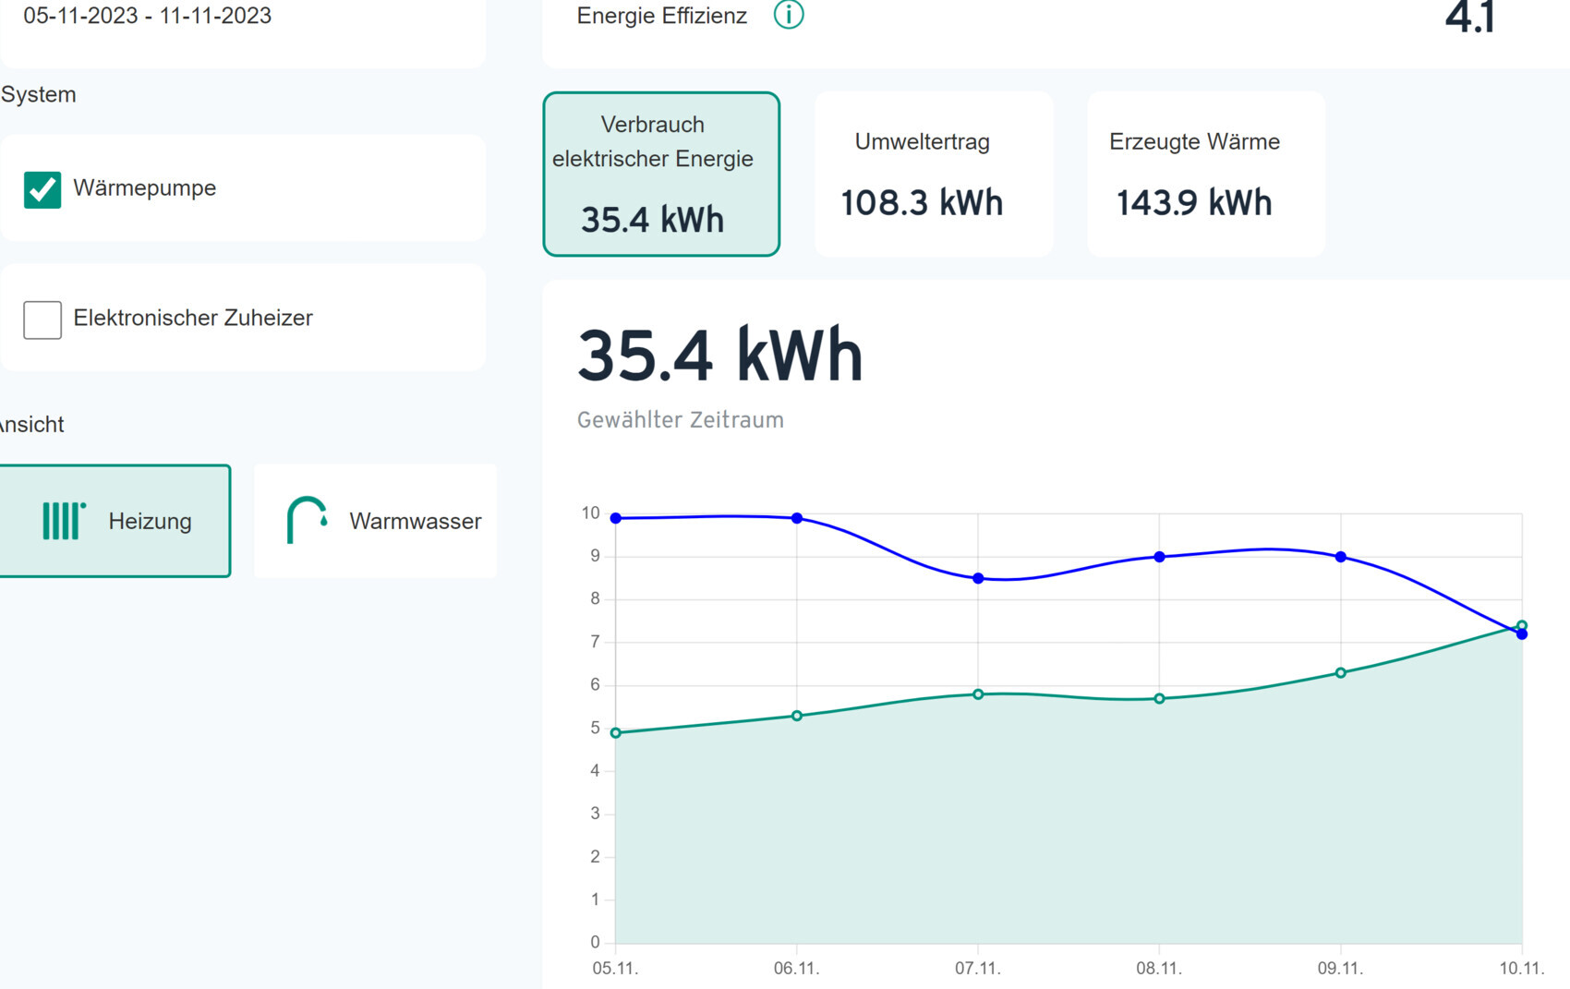Click the green data point at 10.11.
This screenshot has width=1570, height=989.
tap(1522, 625)
